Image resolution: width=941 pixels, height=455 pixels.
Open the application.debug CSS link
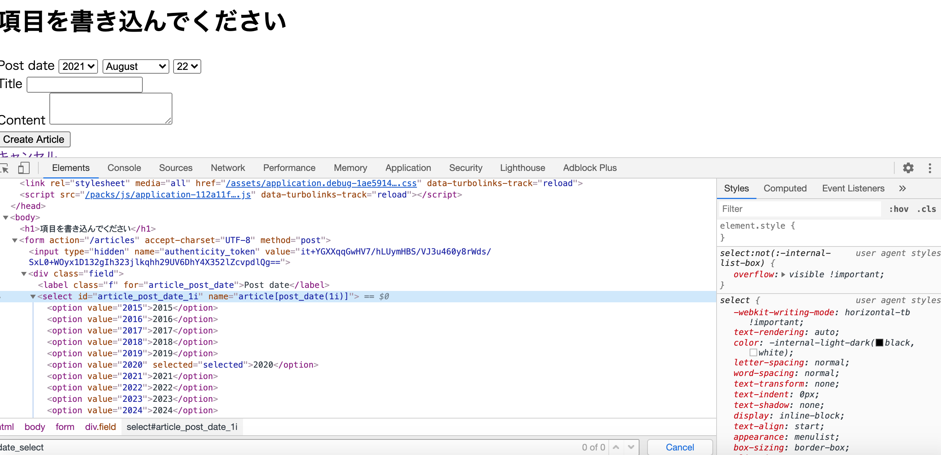321,183
